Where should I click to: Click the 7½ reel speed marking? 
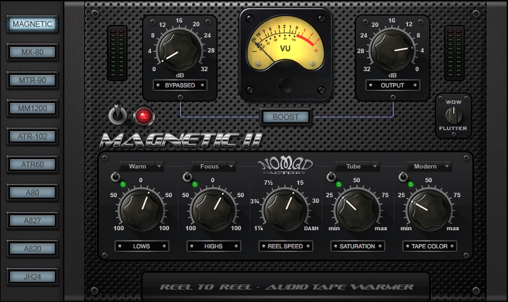(x=268, y=182)
